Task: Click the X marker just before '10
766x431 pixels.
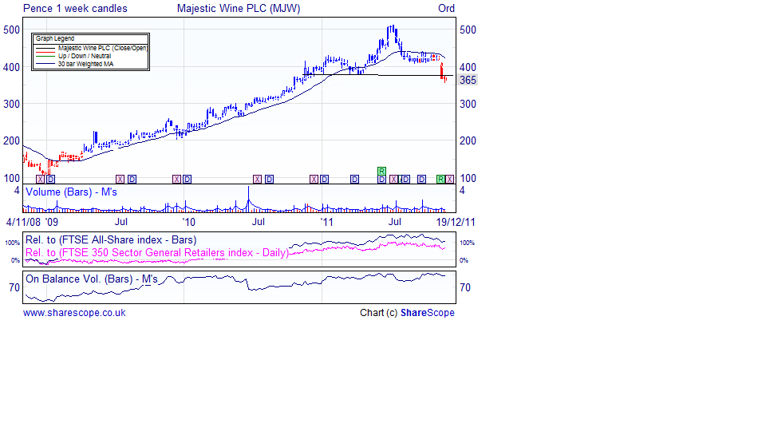Action: click(176, 180)
